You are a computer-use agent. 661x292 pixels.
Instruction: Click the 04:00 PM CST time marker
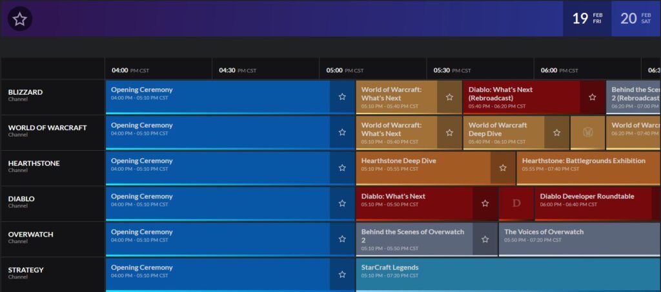click(130, 70)
